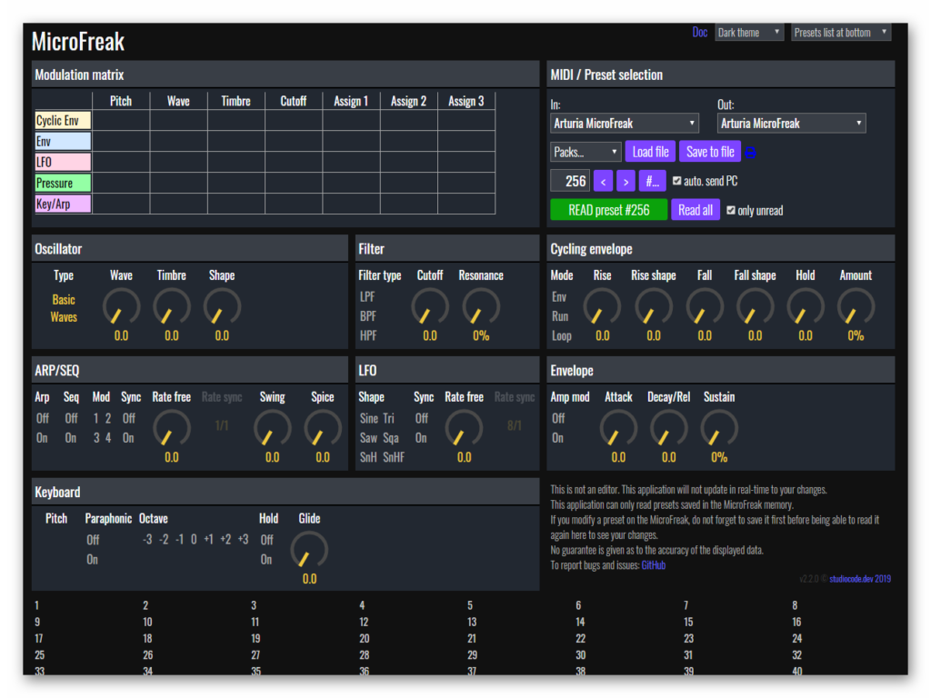Select LPF filter type

pyautogui.click(x=367, y=297)
